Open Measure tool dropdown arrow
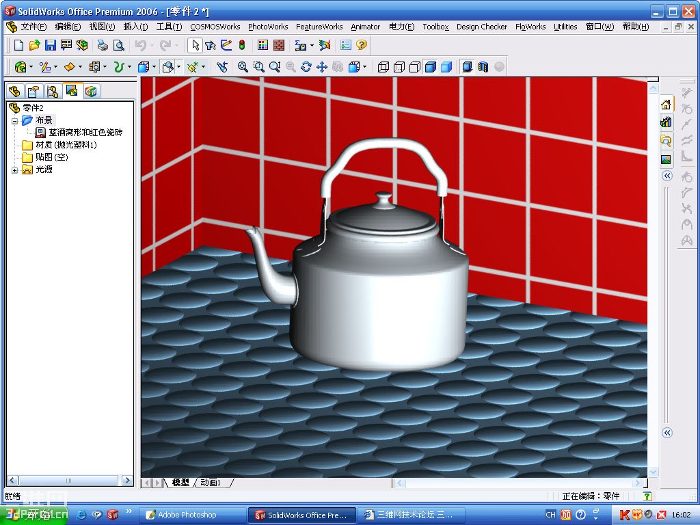The image size is (700, 525). (312, 45)
